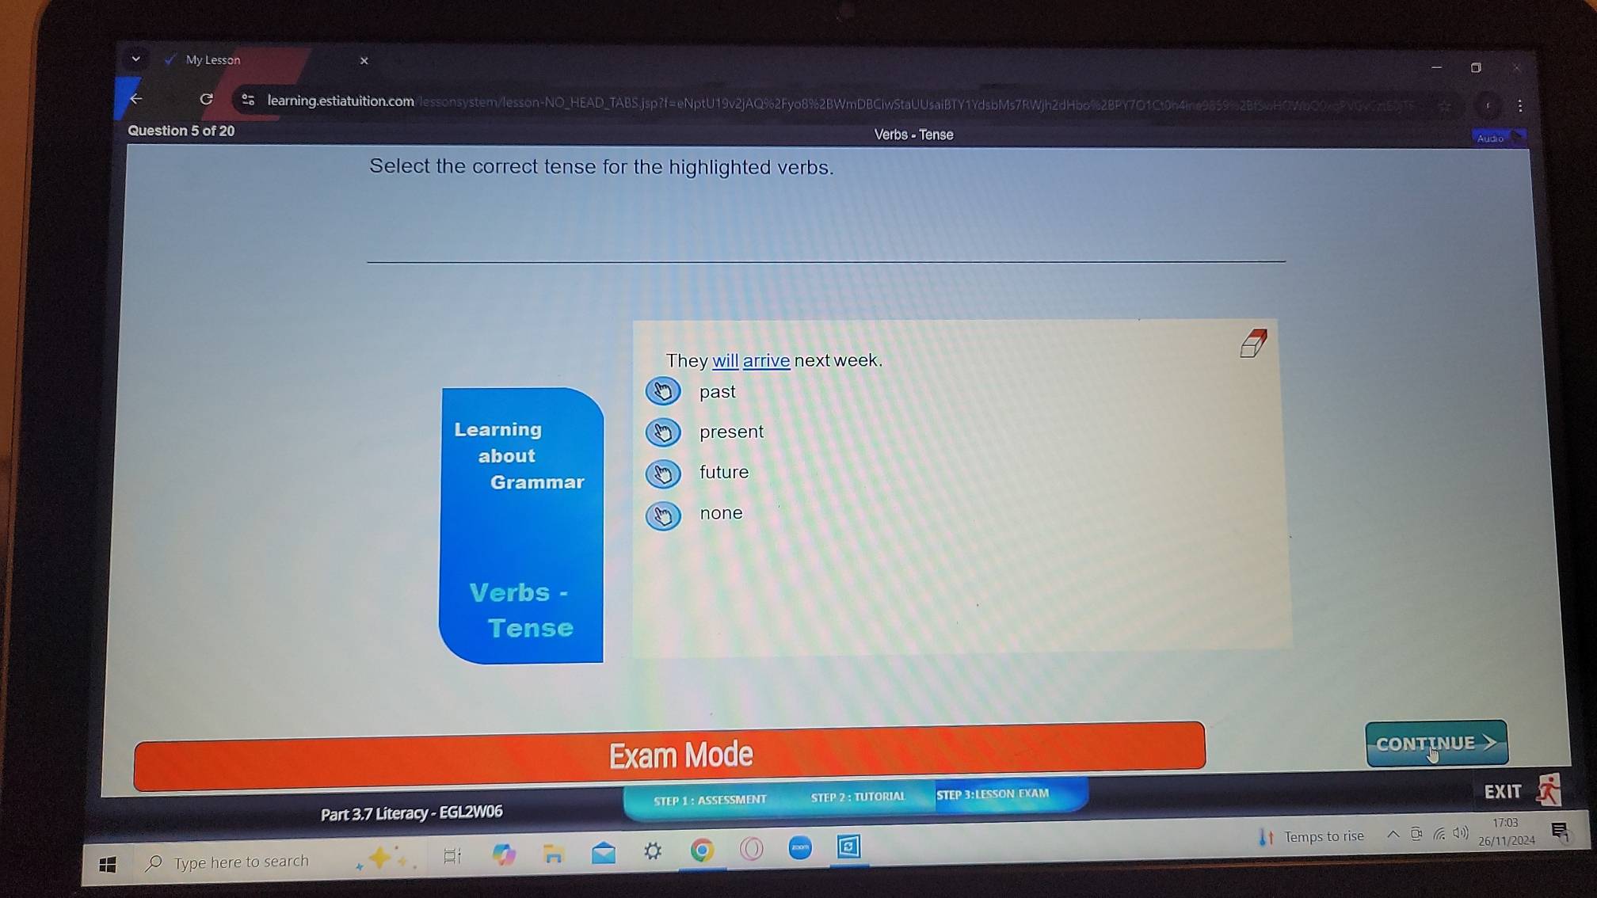Click the Audio button top right

coord(1494,135)
